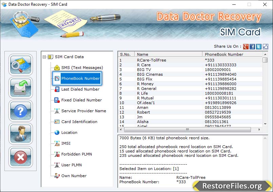This screenshot has height=192, width=273.
Task: Select the Robert contact row
Action: point(190,112)
